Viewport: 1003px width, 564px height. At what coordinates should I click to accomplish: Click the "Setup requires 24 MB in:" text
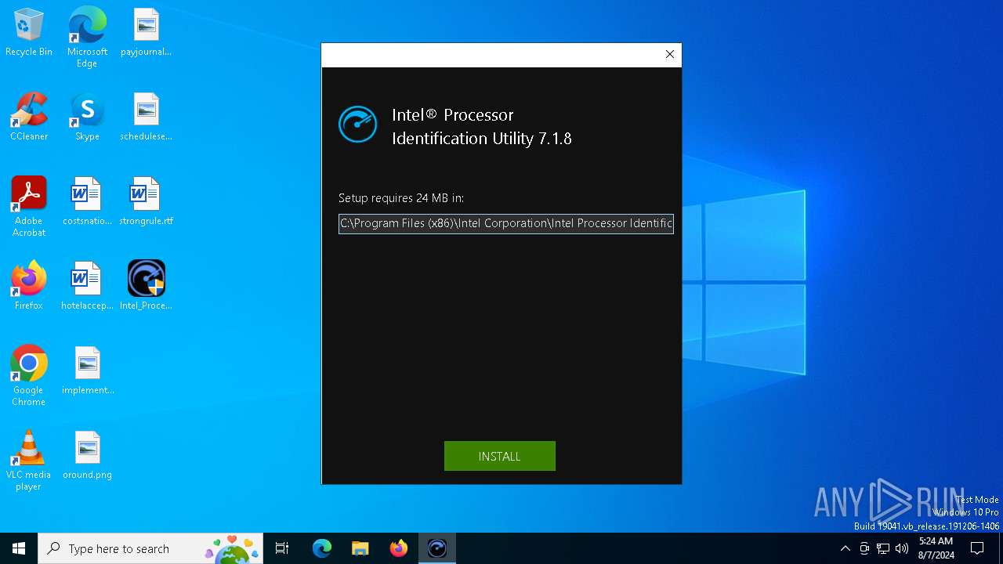pyautogui.click(x=401, y=198)
